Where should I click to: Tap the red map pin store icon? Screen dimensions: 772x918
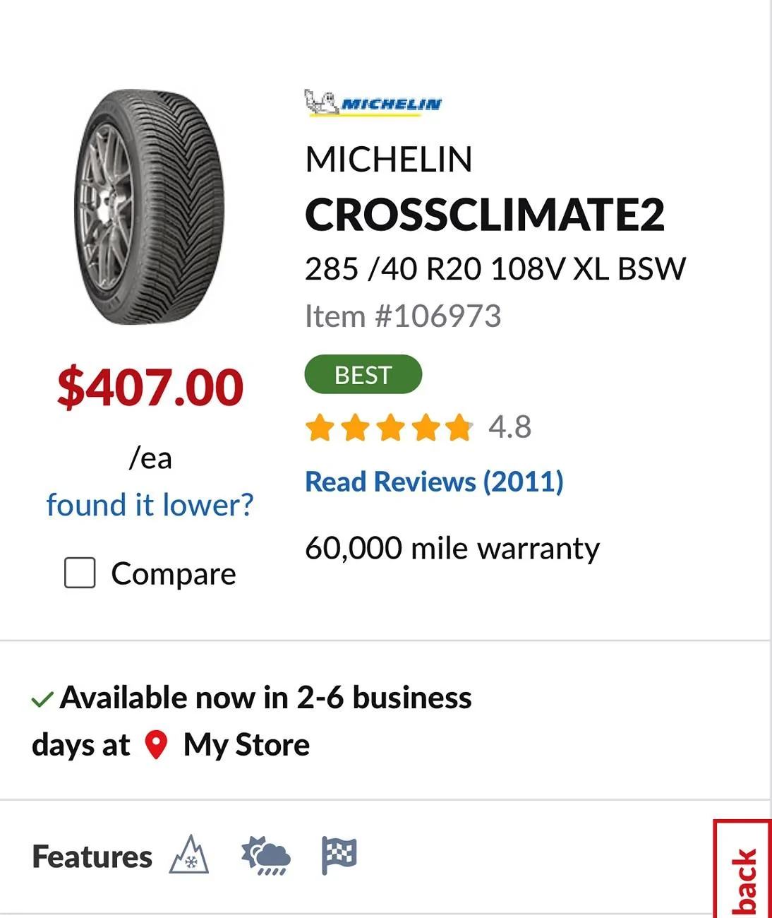click(156, 745)
